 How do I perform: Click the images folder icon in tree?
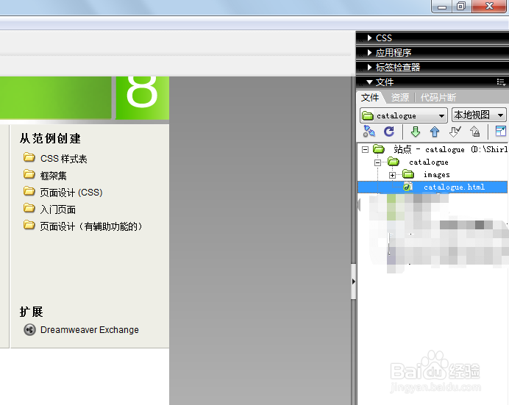(x=408, y=174)
